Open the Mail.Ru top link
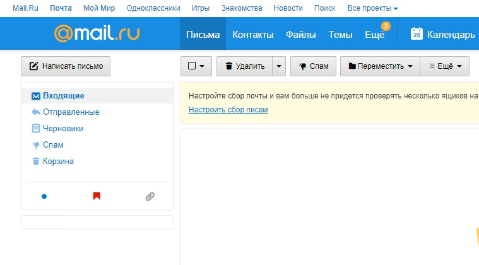Screen dimensions: 479x265 (25, 8)
